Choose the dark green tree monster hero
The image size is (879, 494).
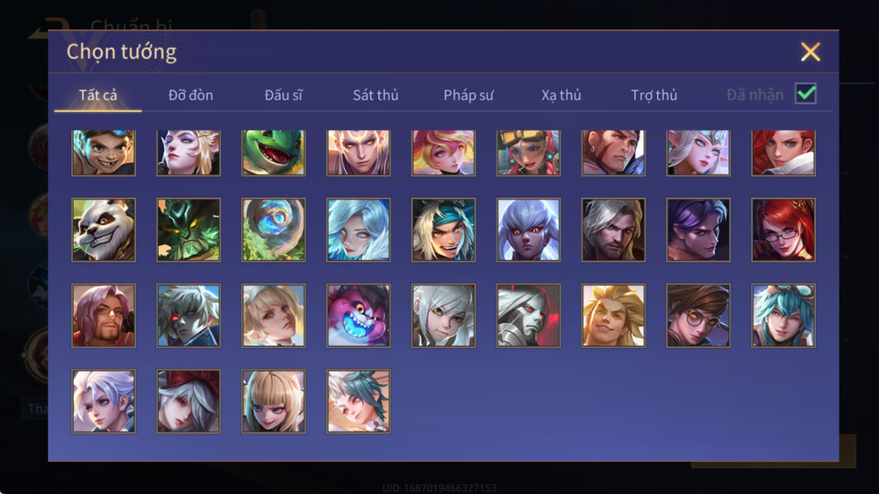pyautogui.click(x=188, y=230)
